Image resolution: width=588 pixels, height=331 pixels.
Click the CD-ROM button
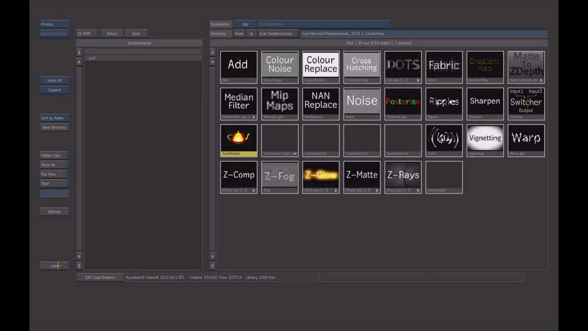87,34
